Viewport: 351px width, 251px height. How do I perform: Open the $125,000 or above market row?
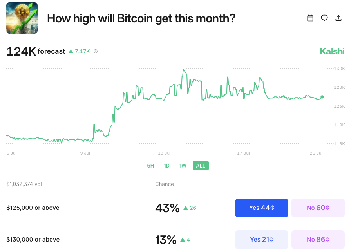pyautogui.click(x=33, y=208)
